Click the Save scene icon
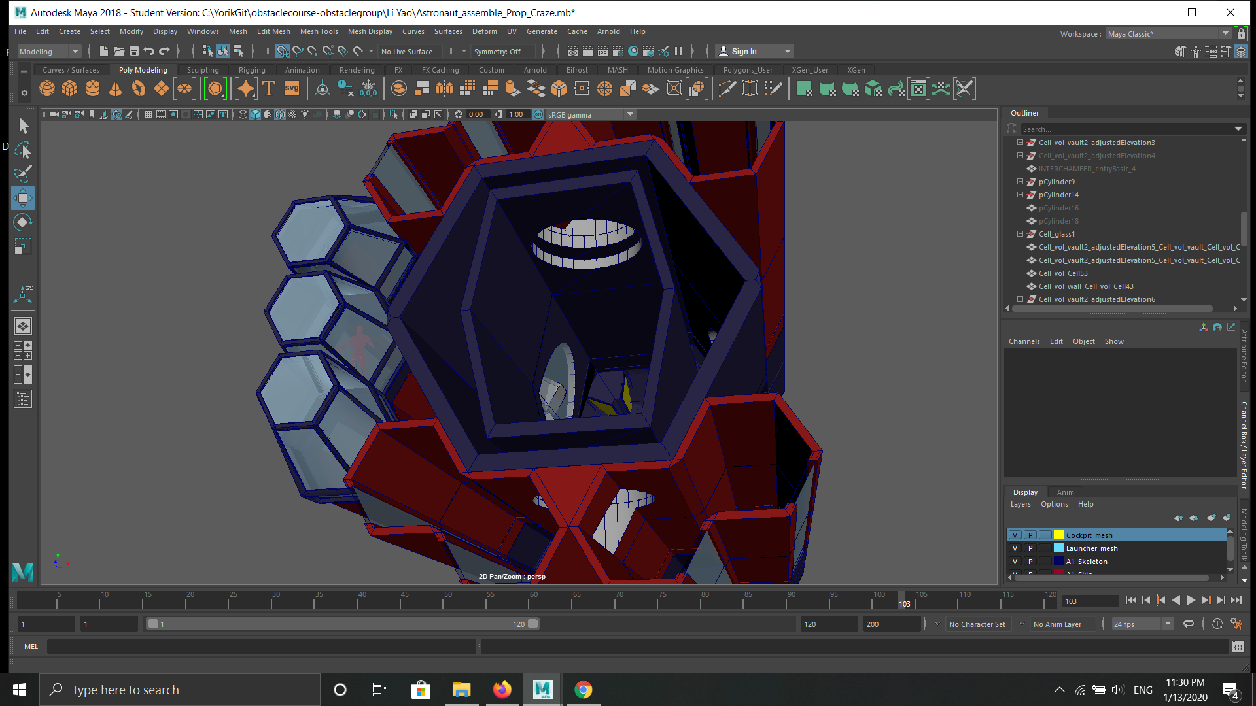 point(134,51)
